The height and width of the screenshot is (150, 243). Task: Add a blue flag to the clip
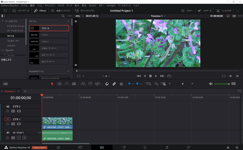click(x=129, y=84)
